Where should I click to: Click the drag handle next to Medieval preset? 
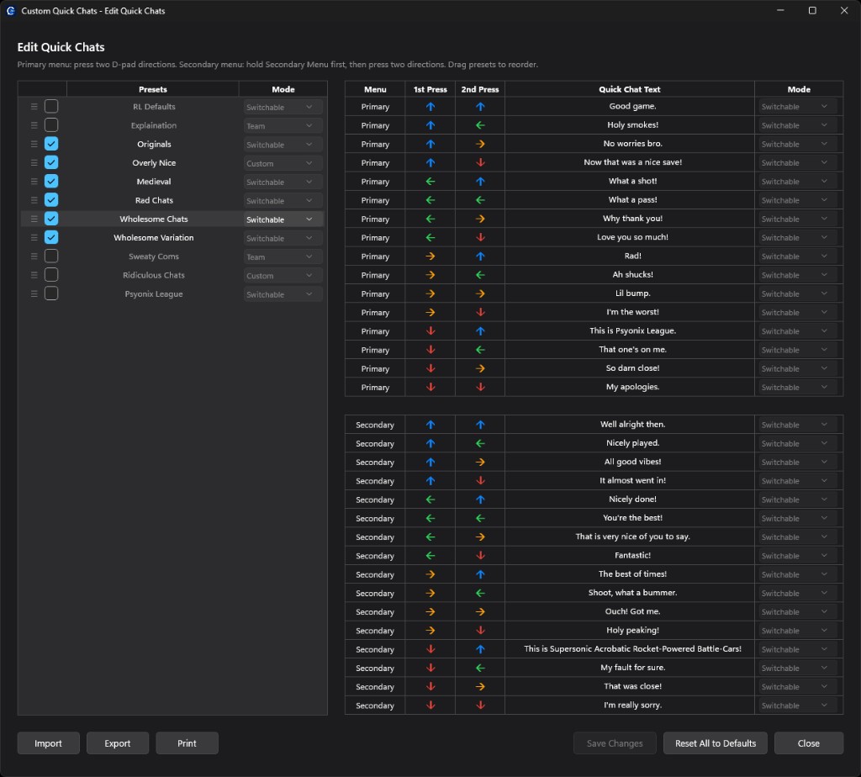tap(34, 181)
